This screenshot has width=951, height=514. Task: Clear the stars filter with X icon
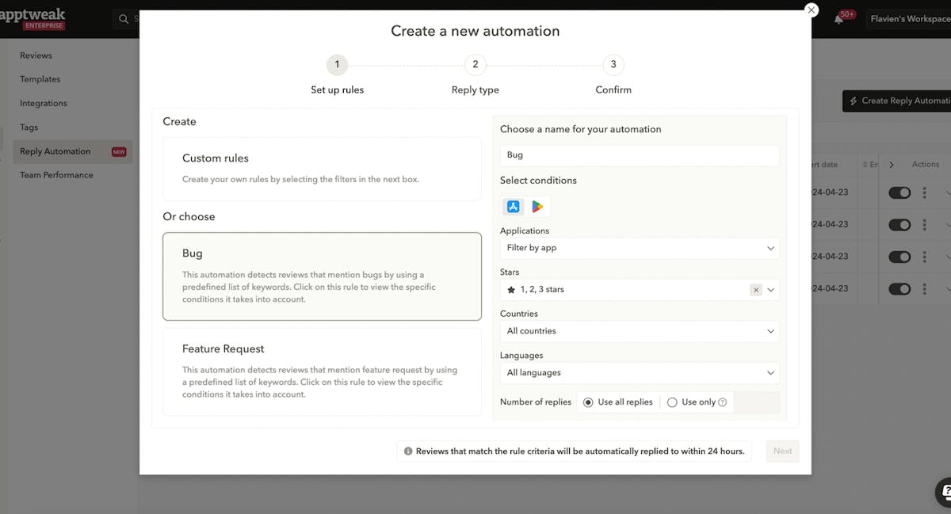coord(756,290)
